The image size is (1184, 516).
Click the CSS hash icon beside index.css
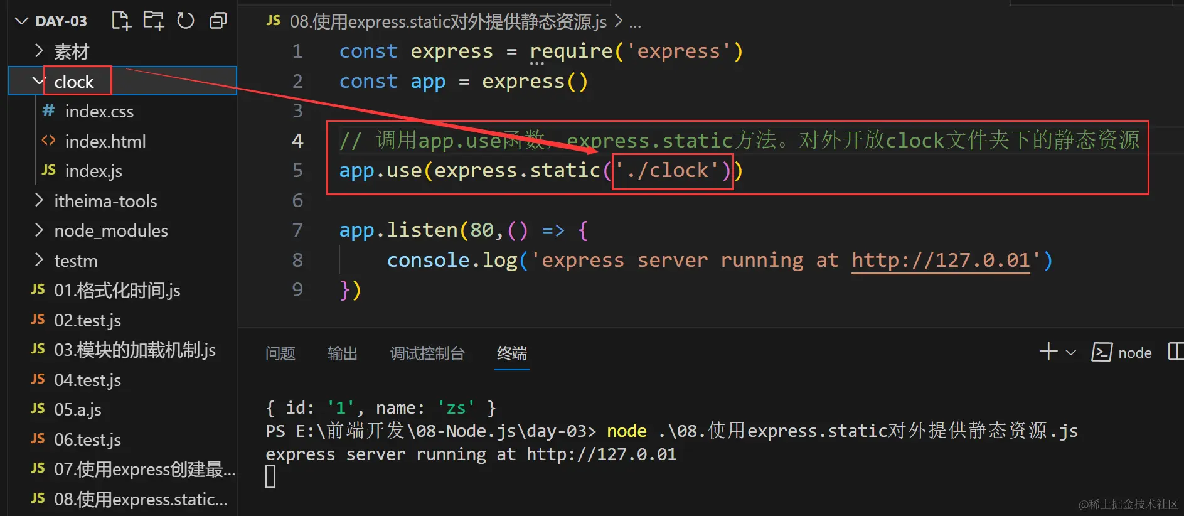coord(48,110)
